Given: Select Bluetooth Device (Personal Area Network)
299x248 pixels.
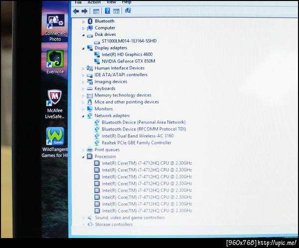Looking at the screenshot, I should click(144, 123).
